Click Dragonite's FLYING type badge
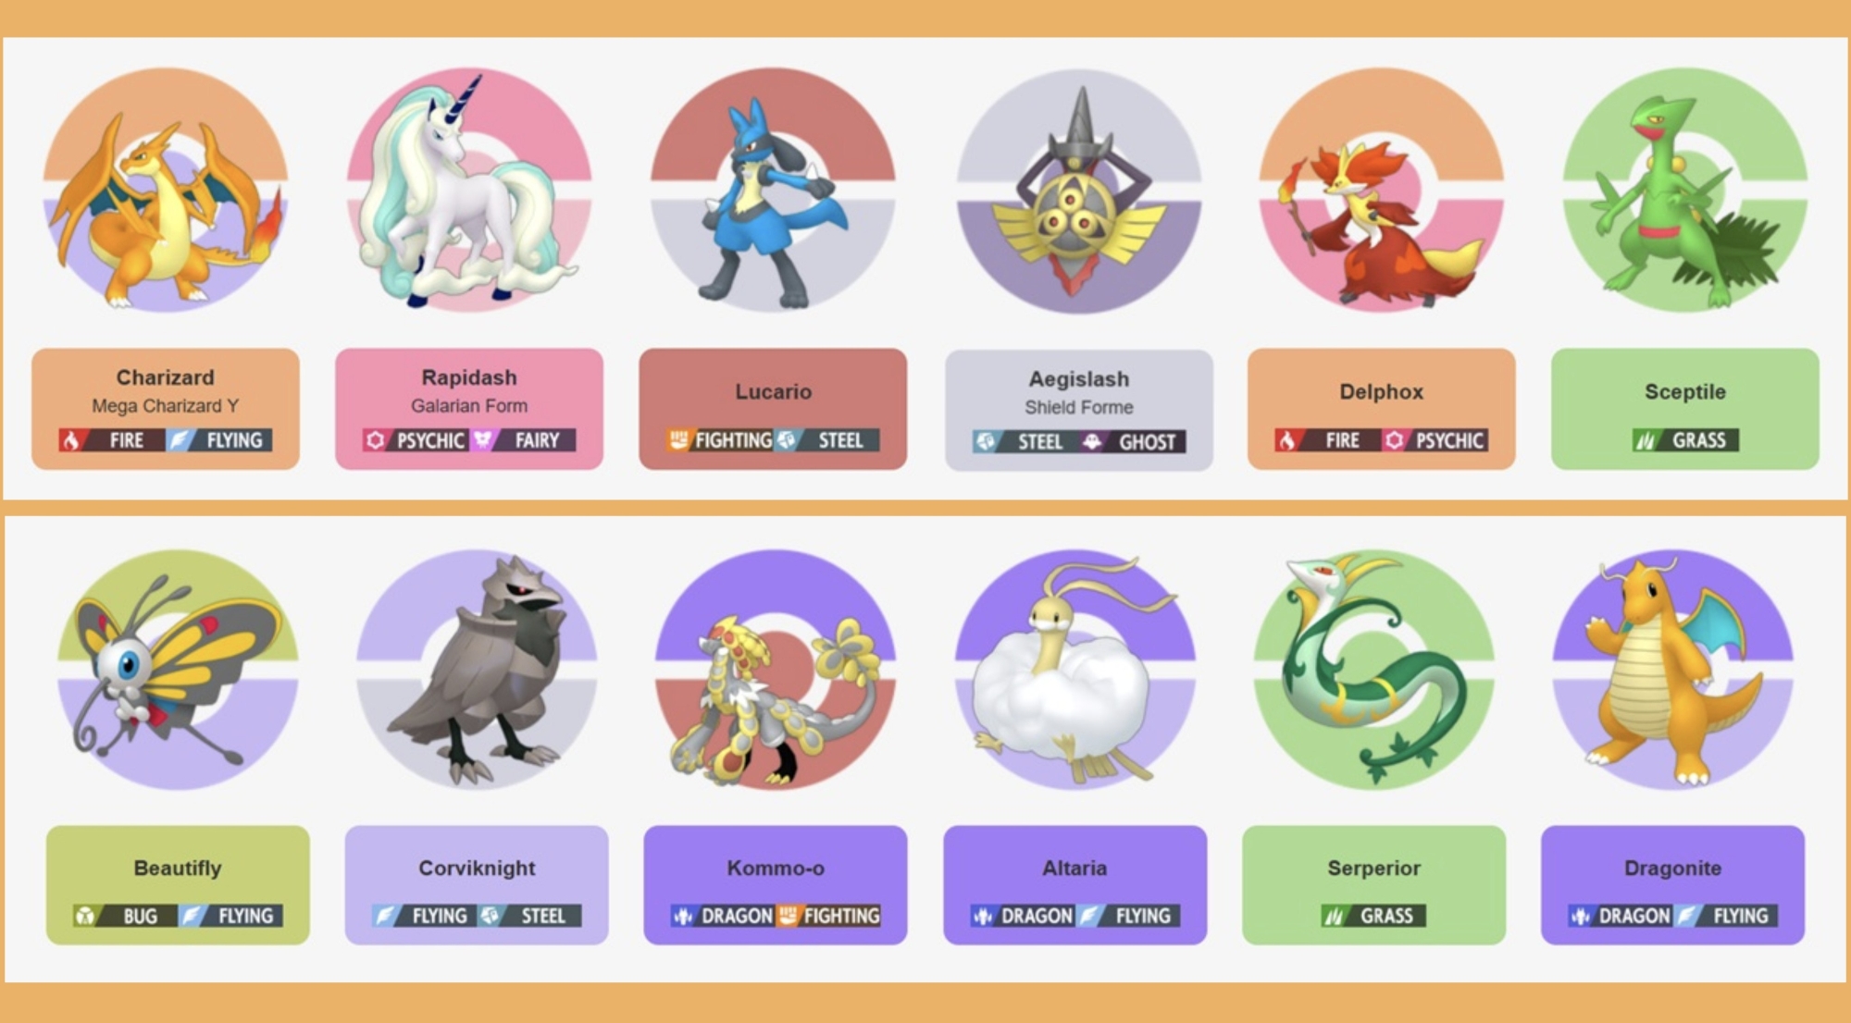 [1726, 916]
